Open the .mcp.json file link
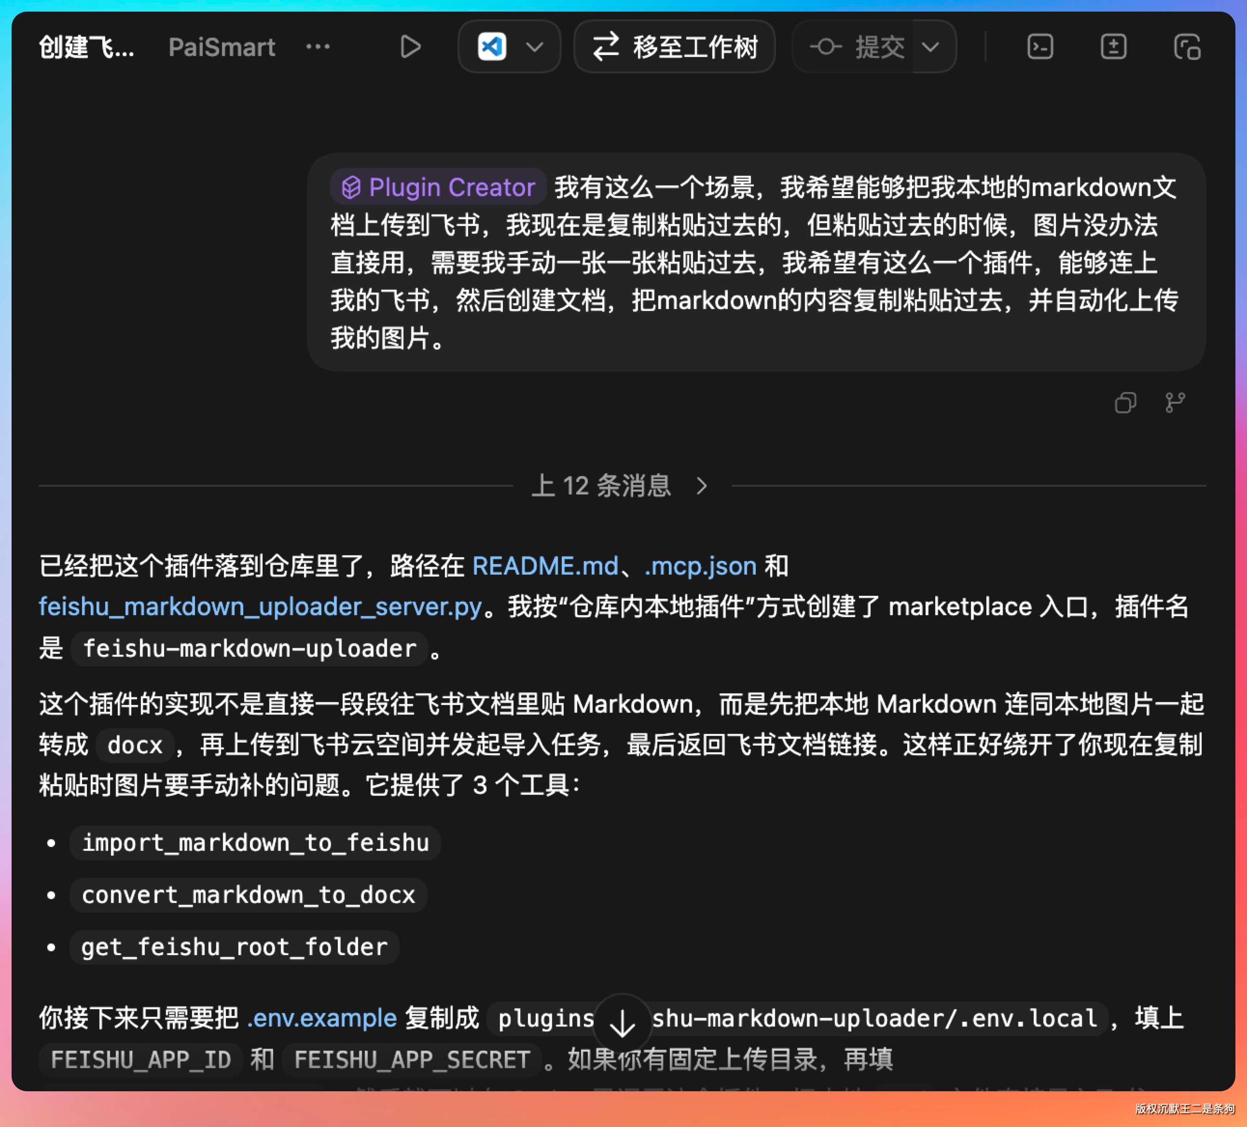The width and height of the screenshot is (1247, 1127). (700, 566)
